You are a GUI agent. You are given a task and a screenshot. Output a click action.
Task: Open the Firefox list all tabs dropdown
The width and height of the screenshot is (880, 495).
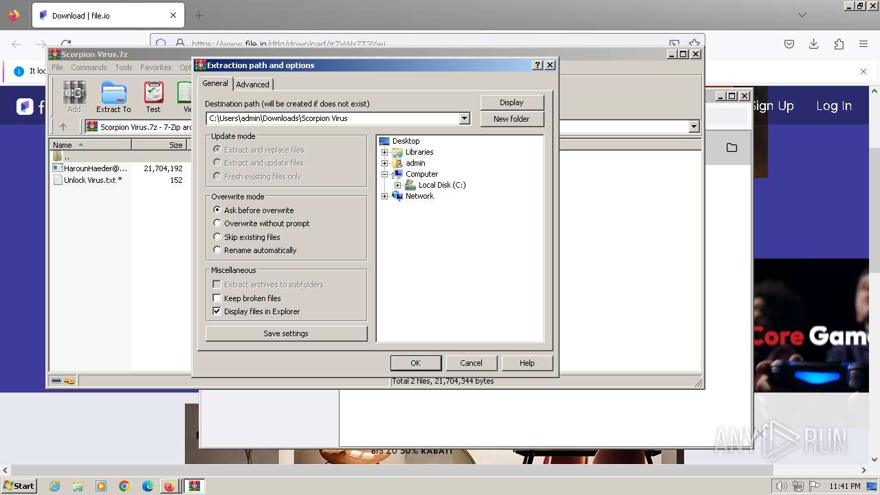pos(802,15)
